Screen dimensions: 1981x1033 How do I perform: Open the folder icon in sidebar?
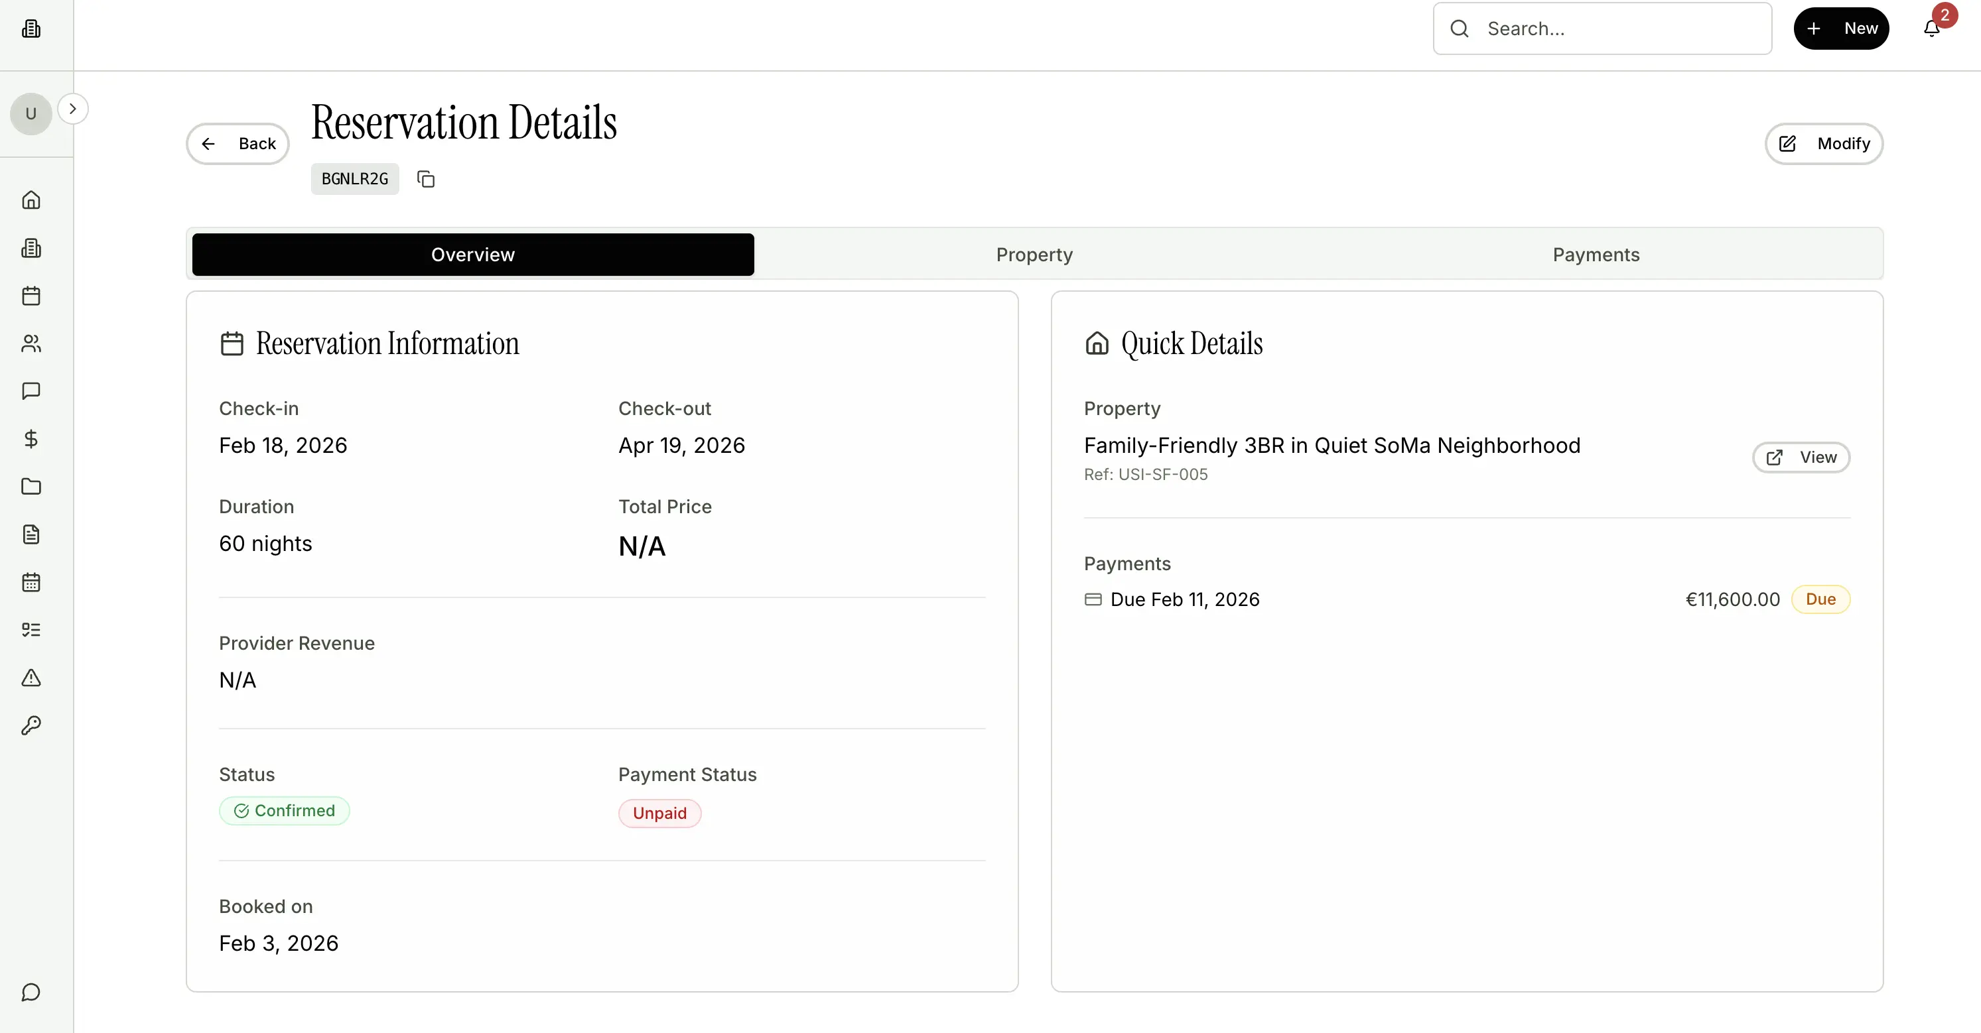(31, 487)
